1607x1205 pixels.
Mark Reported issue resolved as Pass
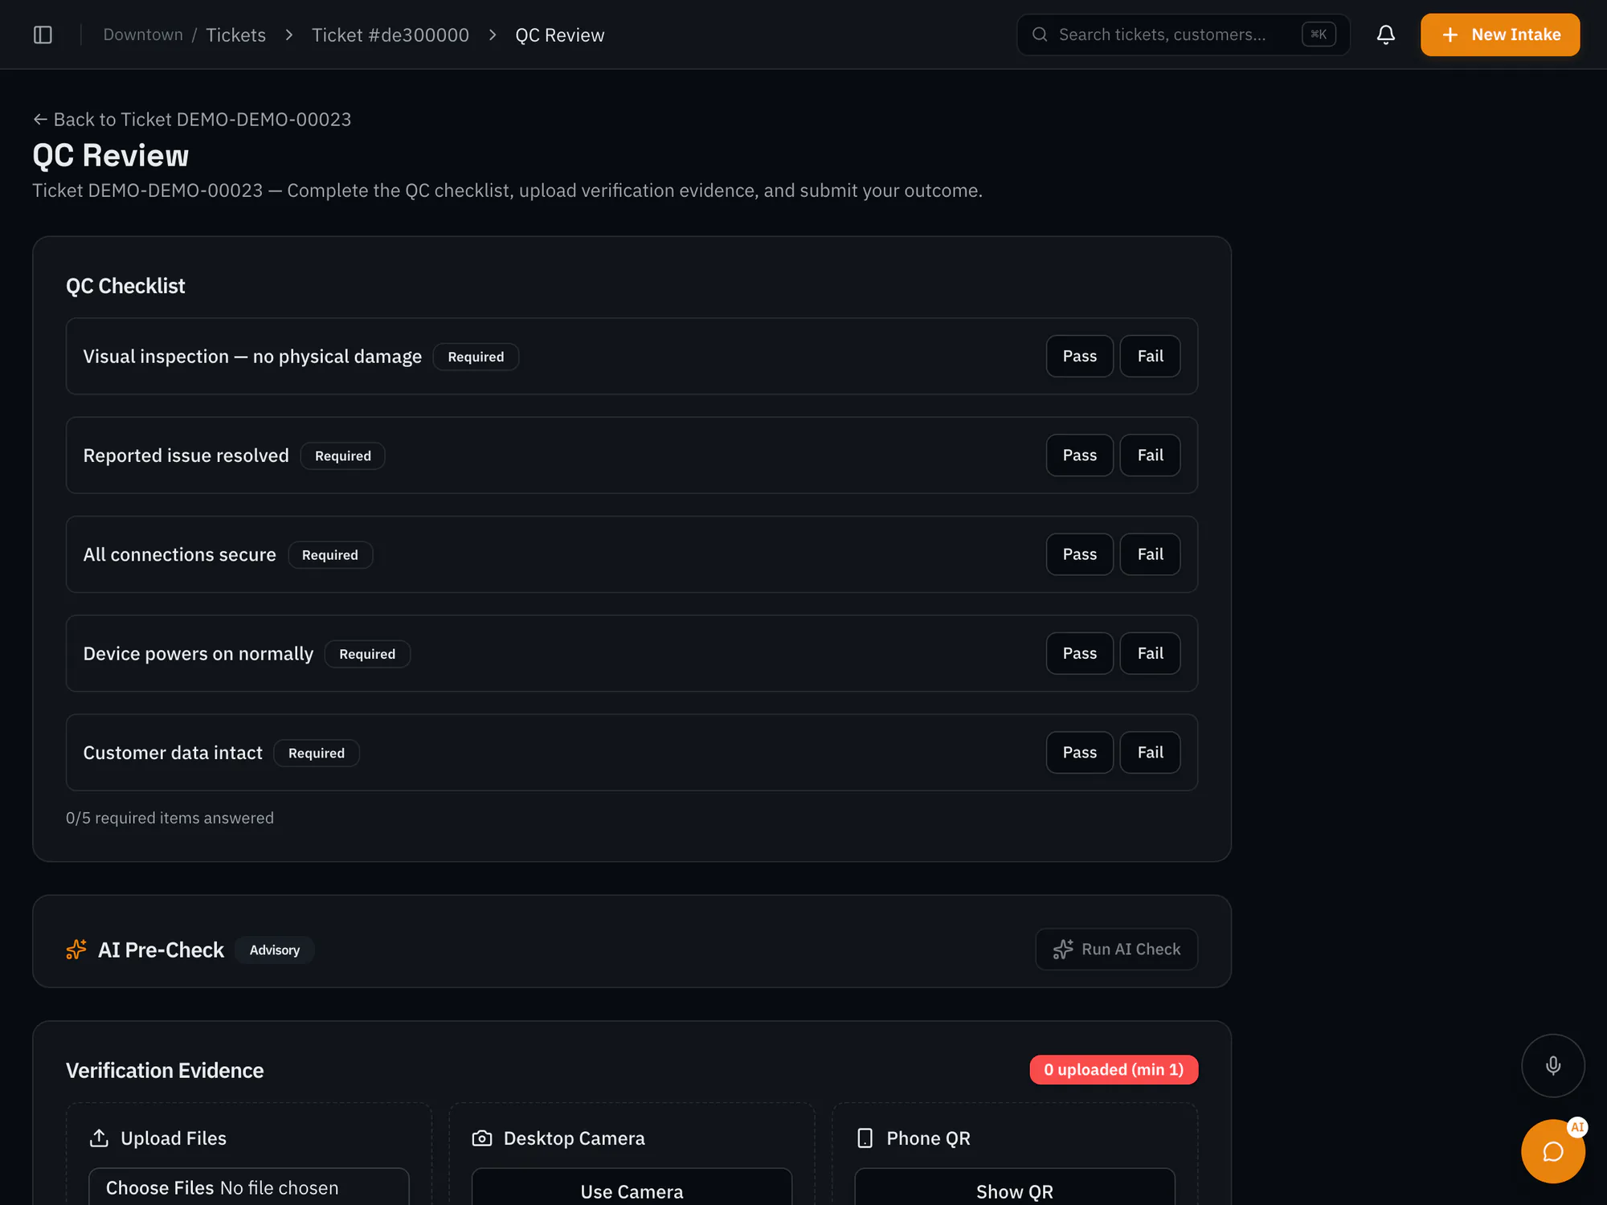coord(1079,455)
